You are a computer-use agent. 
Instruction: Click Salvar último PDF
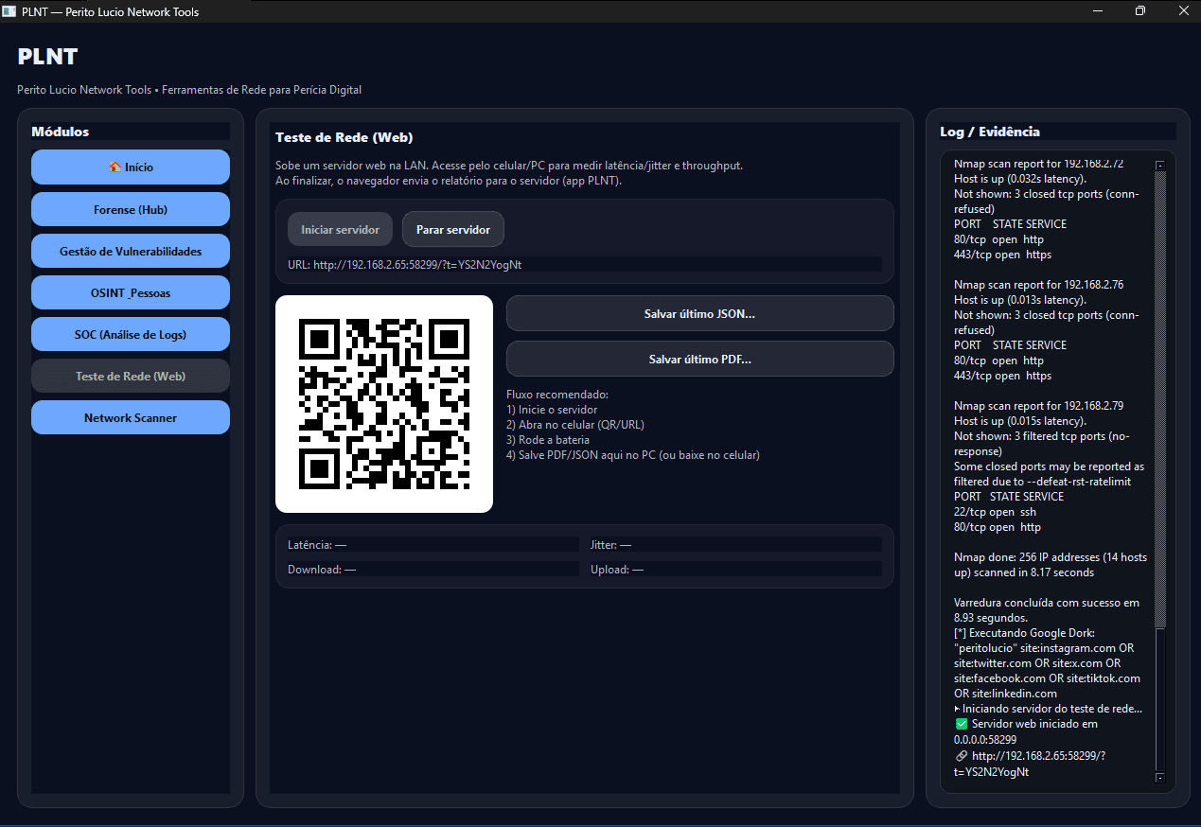tap(699, 359)
